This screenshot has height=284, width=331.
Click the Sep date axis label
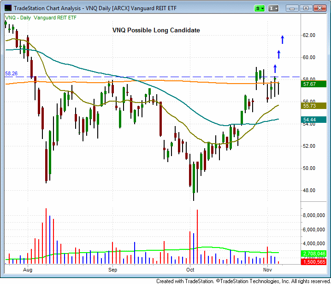[112, 270]
